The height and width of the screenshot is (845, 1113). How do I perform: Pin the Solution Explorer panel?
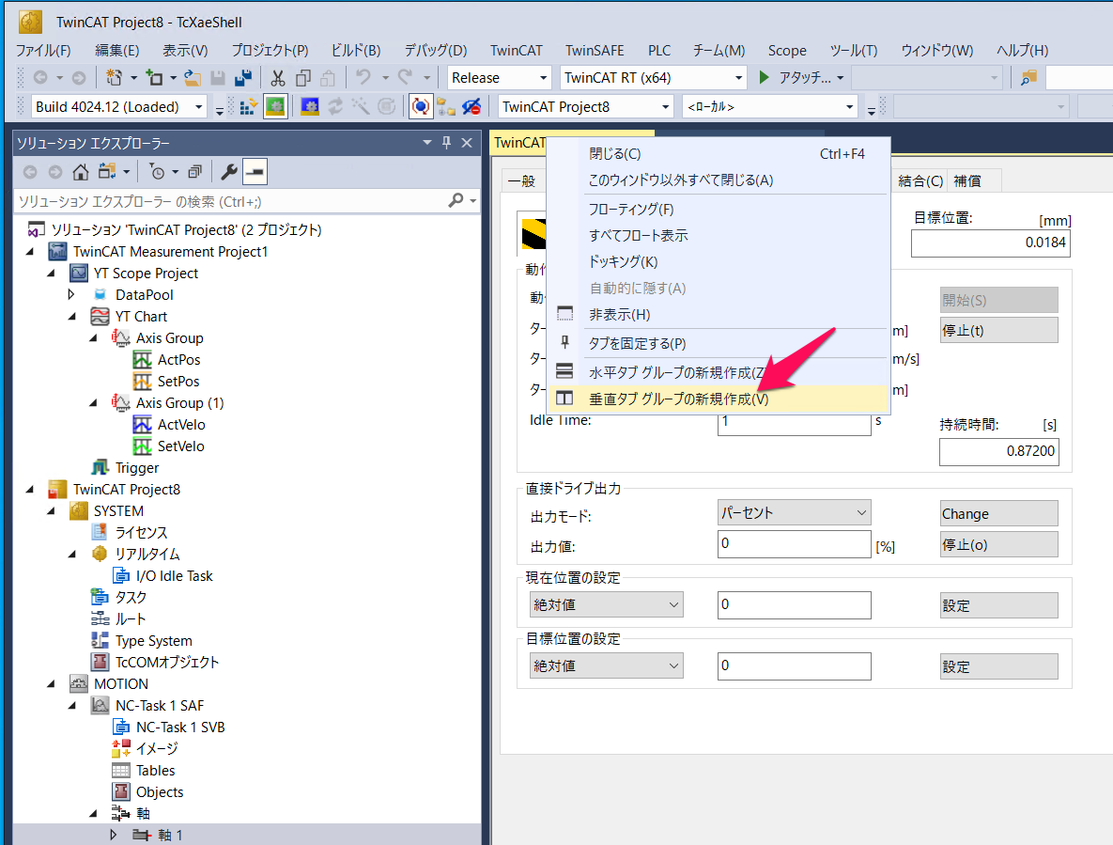[446, 143]
